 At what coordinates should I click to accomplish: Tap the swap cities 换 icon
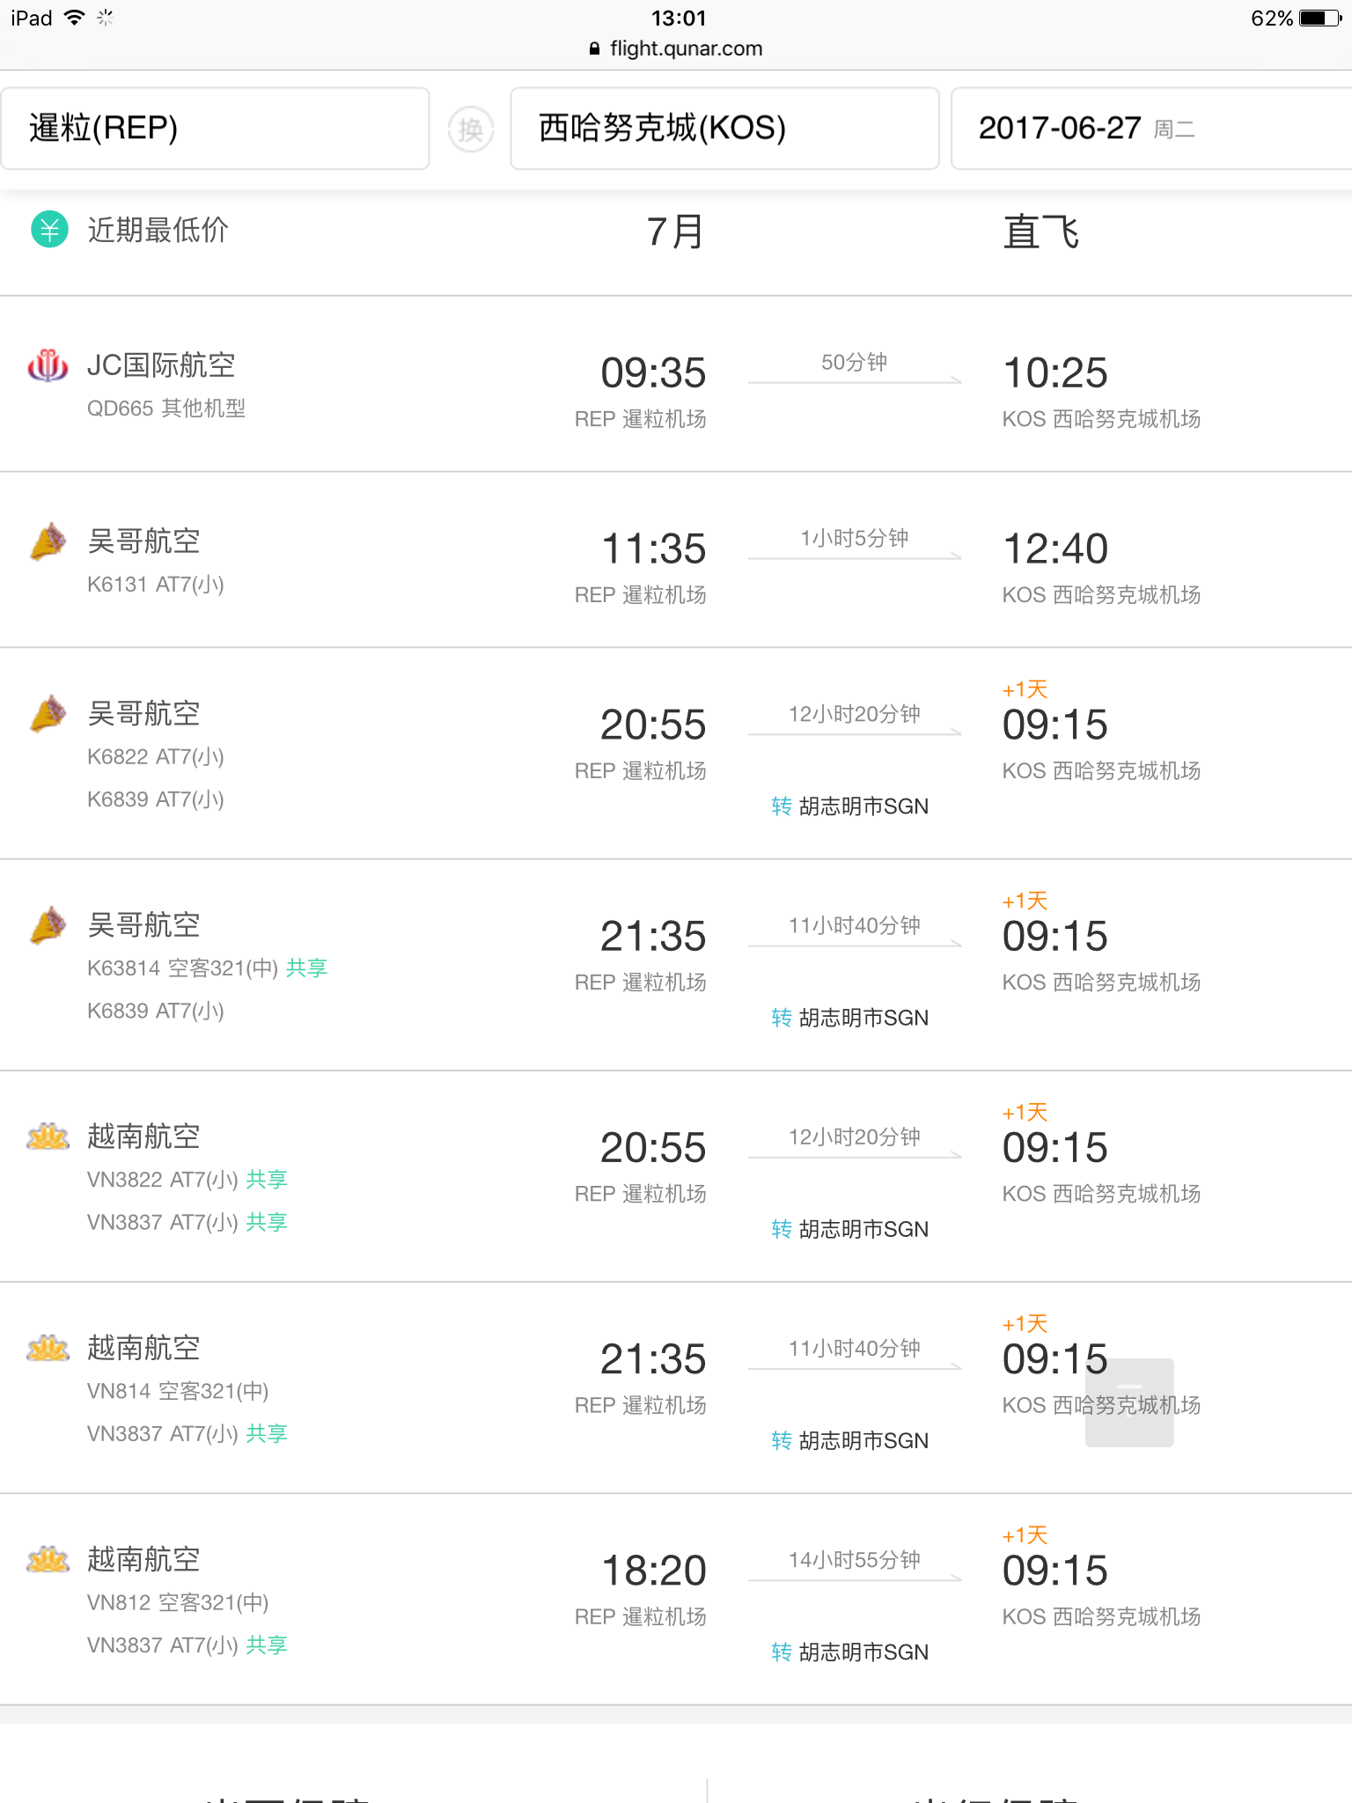[x=471, y=129]
